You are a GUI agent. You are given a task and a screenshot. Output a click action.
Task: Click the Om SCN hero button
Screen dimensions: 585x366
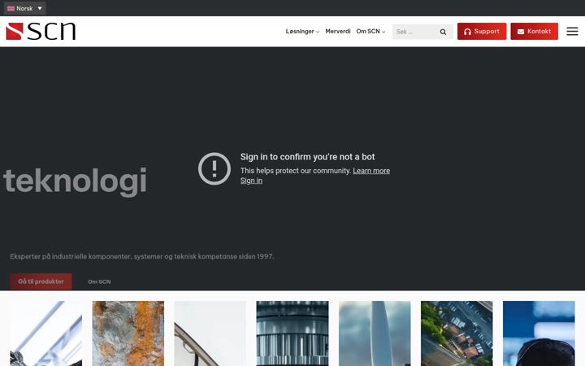(99, 281)
